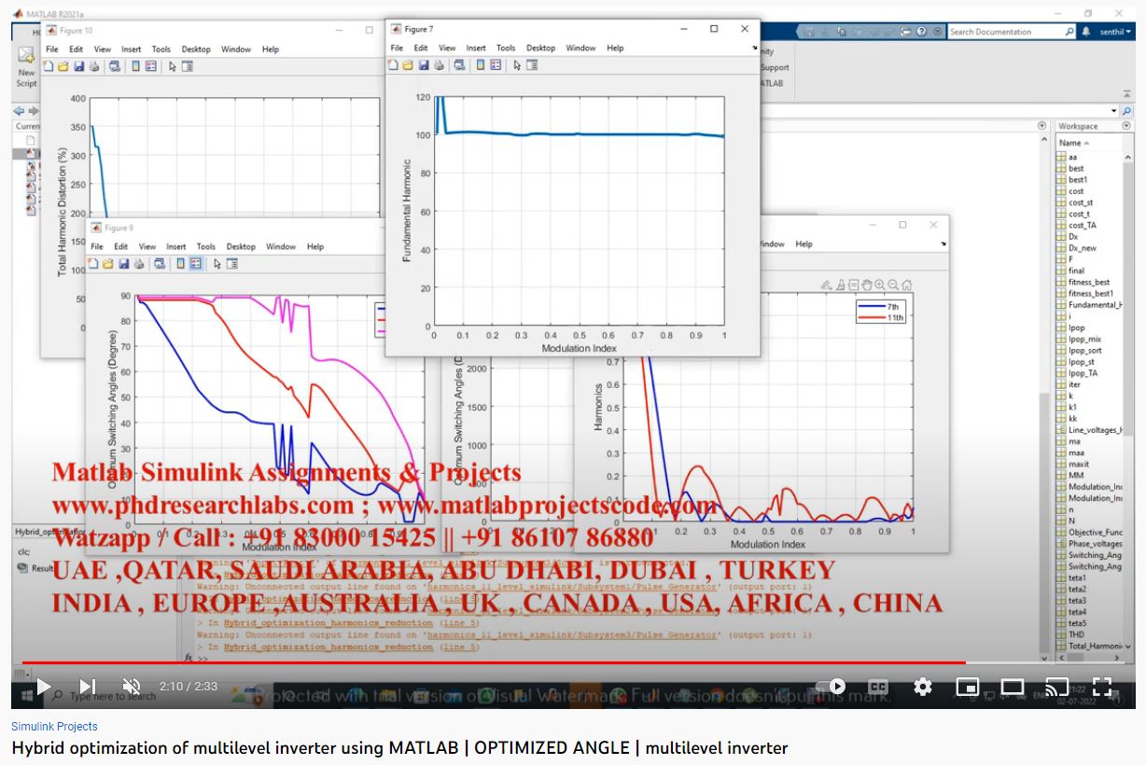Click Insert Colorbar icon in Figure 7
This screenshot has height=765, width=1146.
(482, 65)
